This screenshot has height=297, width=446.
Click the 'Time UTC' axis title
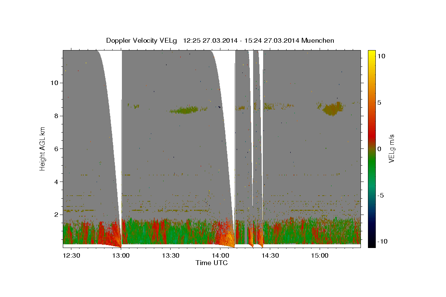pyautogui.click(x=211, y=263)
